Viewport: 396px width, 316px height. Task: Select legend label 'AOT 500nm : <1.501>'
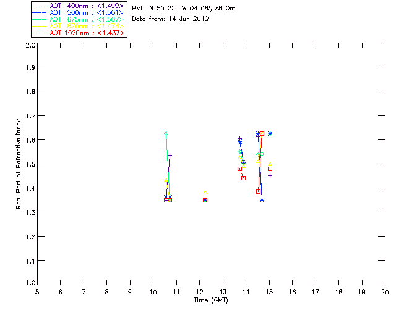[x=87, y=12]
